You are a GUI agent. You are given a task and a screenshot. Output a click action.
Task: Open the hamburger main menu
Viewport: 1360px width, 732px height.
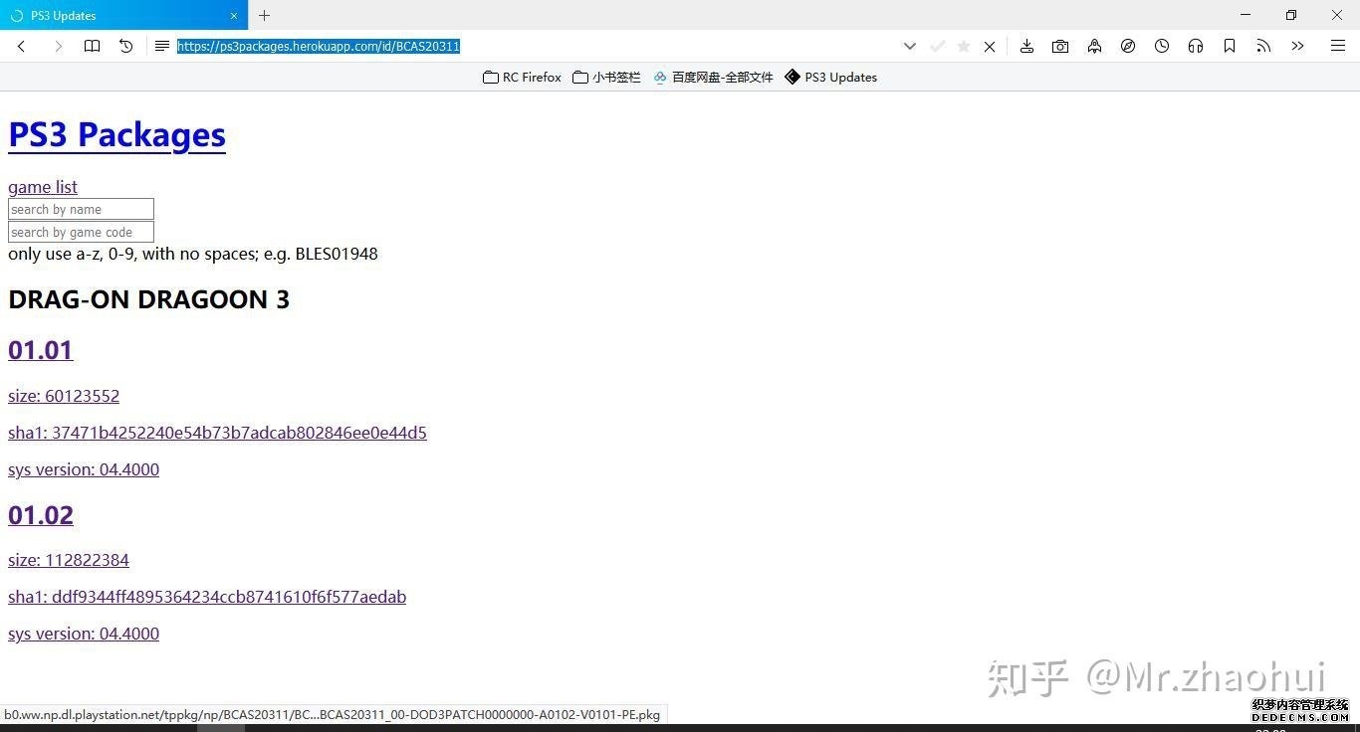coord(1338,46)
